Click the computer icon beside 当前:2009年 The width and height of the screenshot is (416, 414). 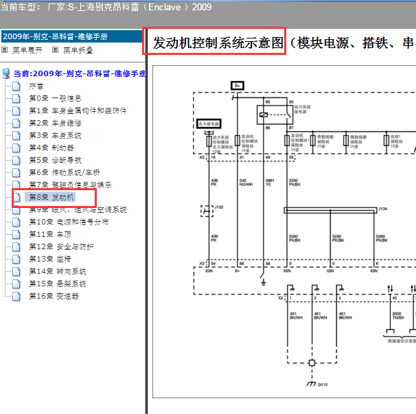click(x=6, y=73)
